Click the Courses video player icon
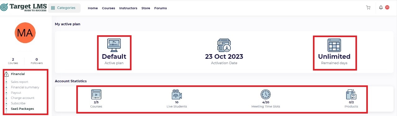Viewport: 397px width, 116px height. point(96,94)
